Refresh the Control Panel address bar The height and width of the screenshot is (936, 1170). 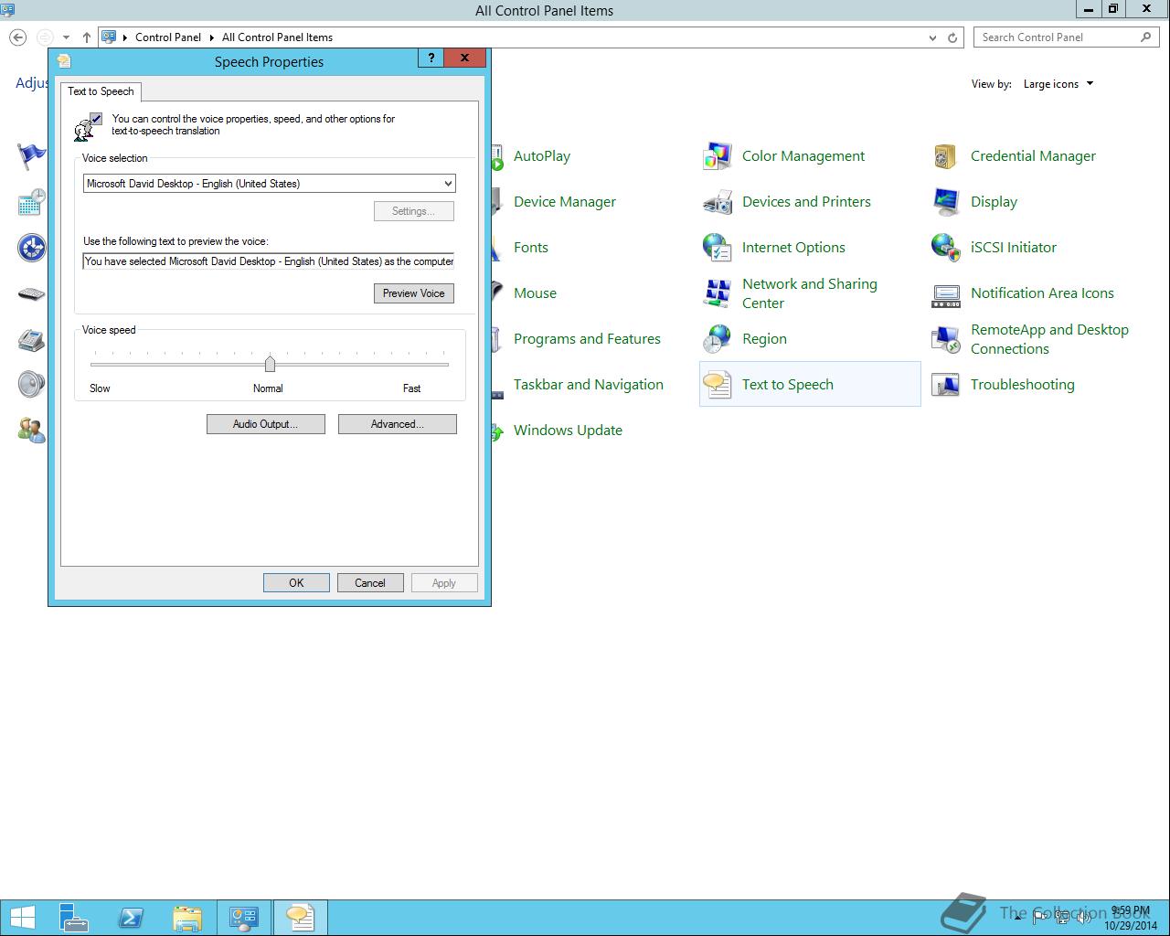pos(952,37)
